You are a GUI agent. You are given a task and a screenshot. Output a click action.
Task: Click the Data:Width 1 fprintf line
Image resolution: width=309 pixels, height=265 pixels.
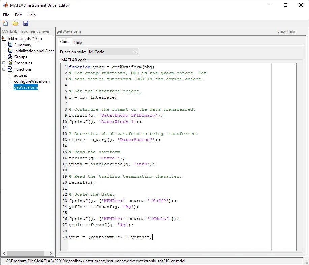105,122
